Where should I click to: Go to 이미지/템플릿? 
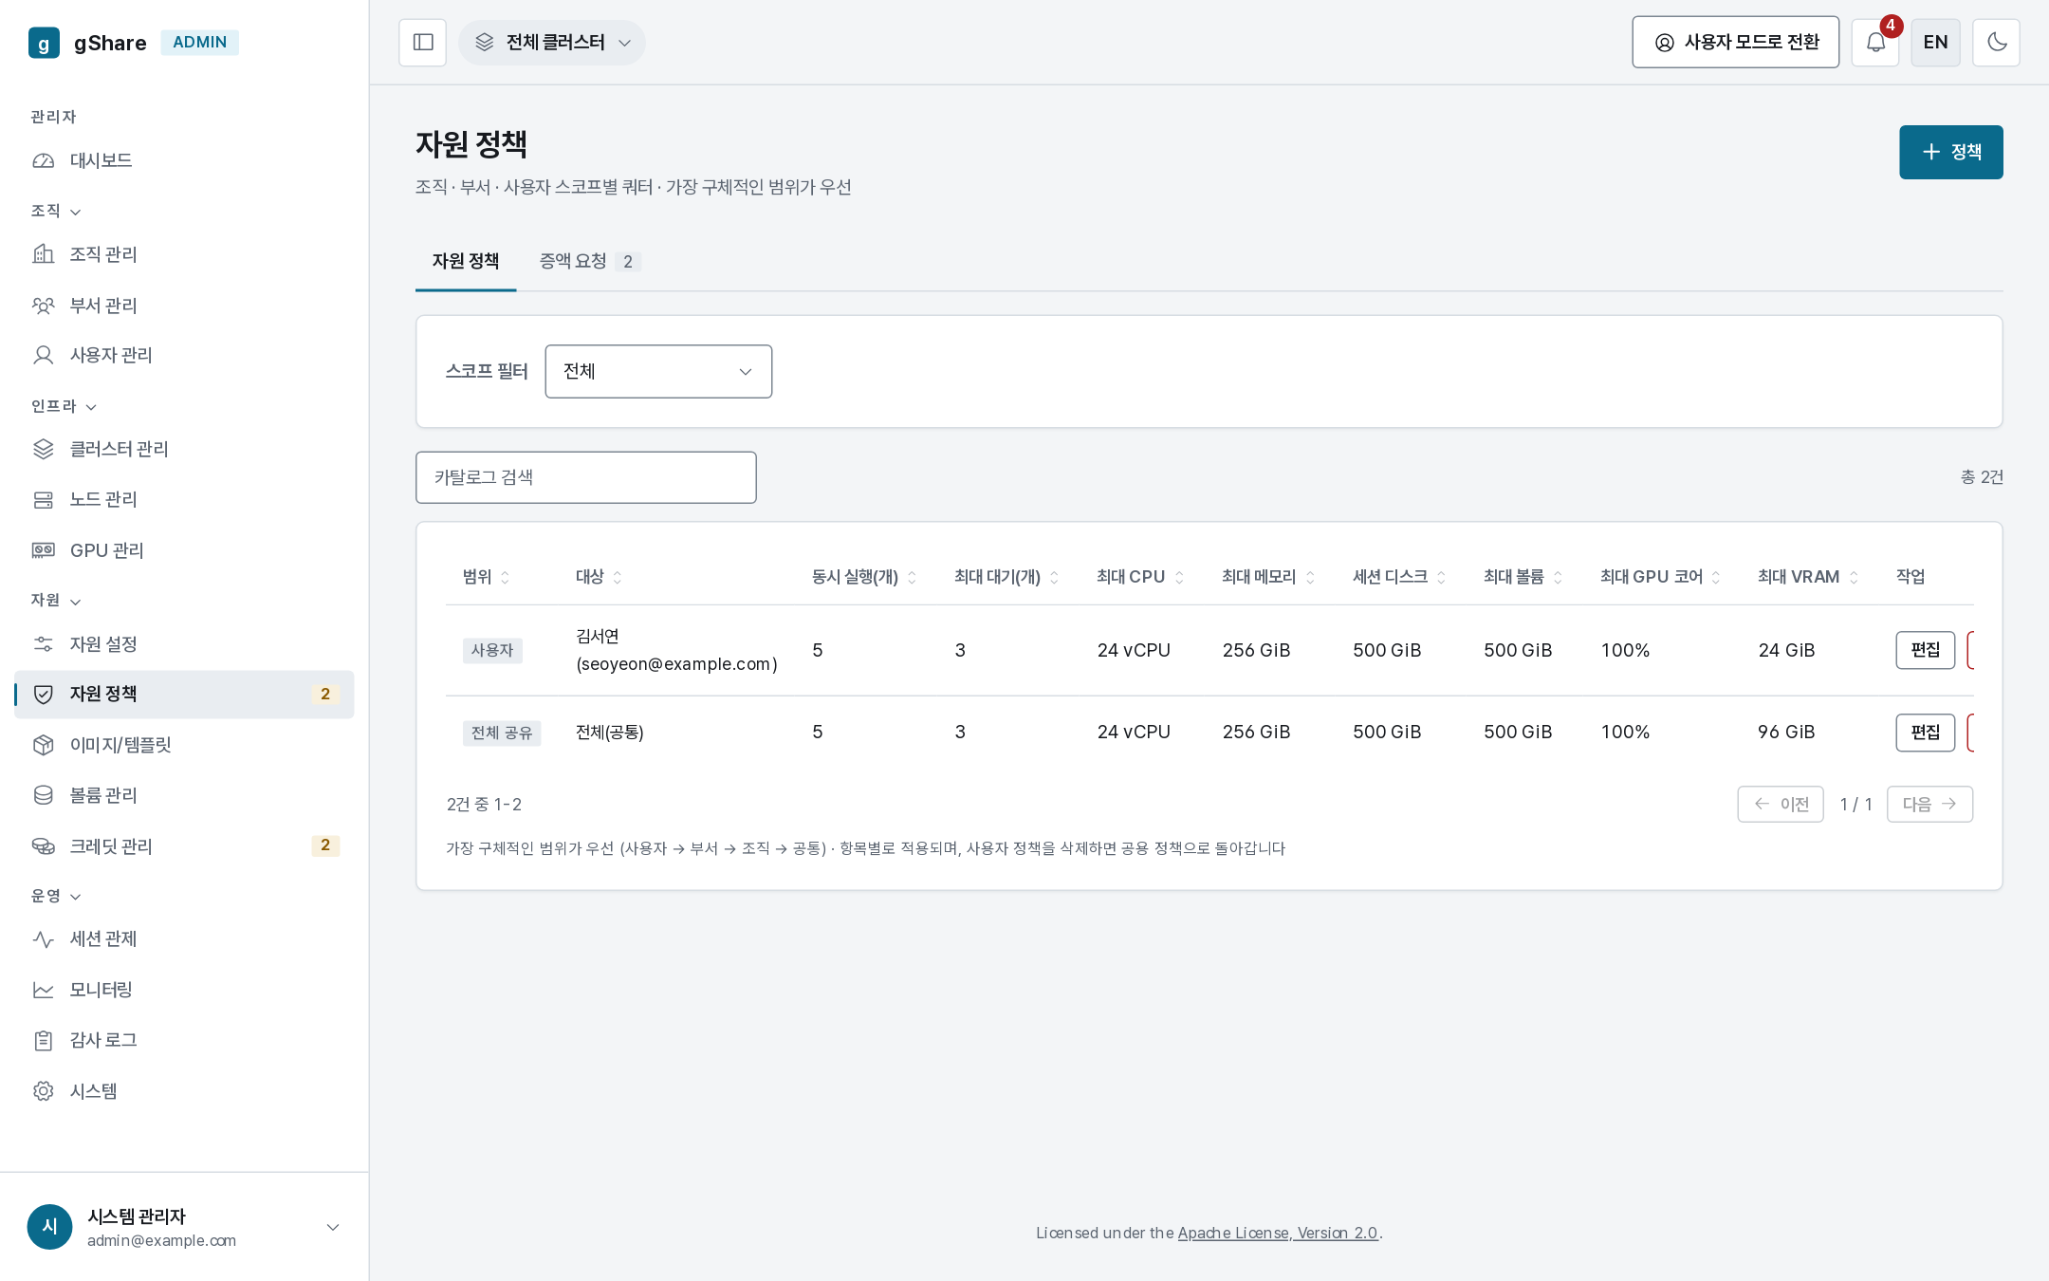tap(184, 745)
